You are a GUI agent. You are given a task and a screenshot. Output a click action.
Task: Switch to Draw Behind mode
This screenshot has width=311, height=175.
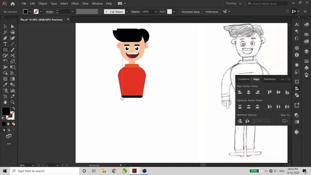click(x=9, y=130)
